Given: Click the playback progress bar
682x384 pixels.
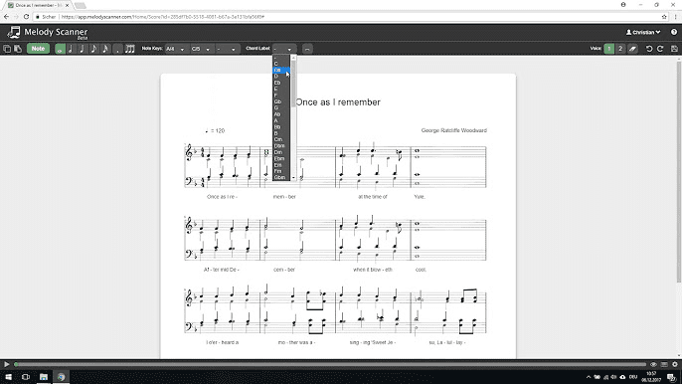Looking at the screenshot, I should (330, 364).
